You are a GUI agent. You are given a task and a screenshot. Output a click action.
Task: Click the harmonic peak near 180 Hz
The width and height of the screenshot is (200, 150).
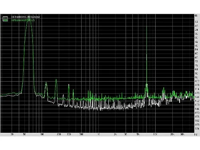point(56,80)
